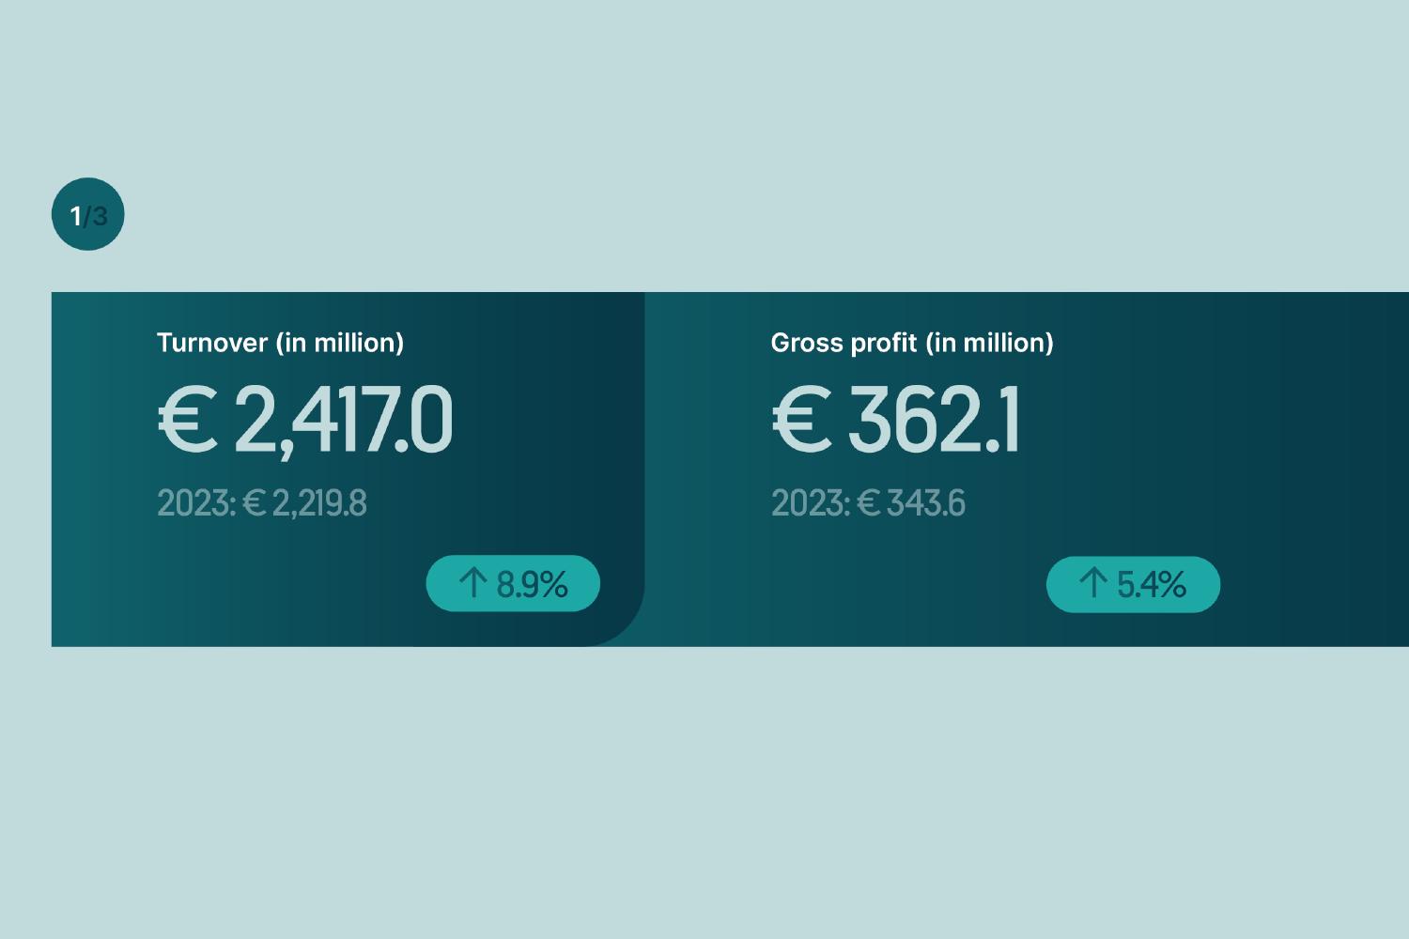Click the up arrow beside 8.9%
The image size is (1409, 939).
472,583
